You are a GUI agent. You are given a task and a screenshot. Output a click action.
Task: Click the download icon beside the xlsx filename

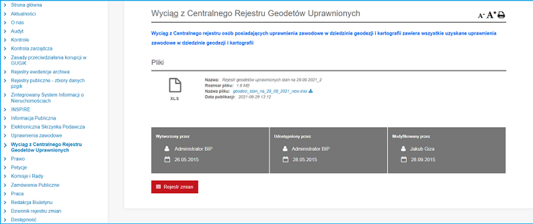(x=311, y=91)
